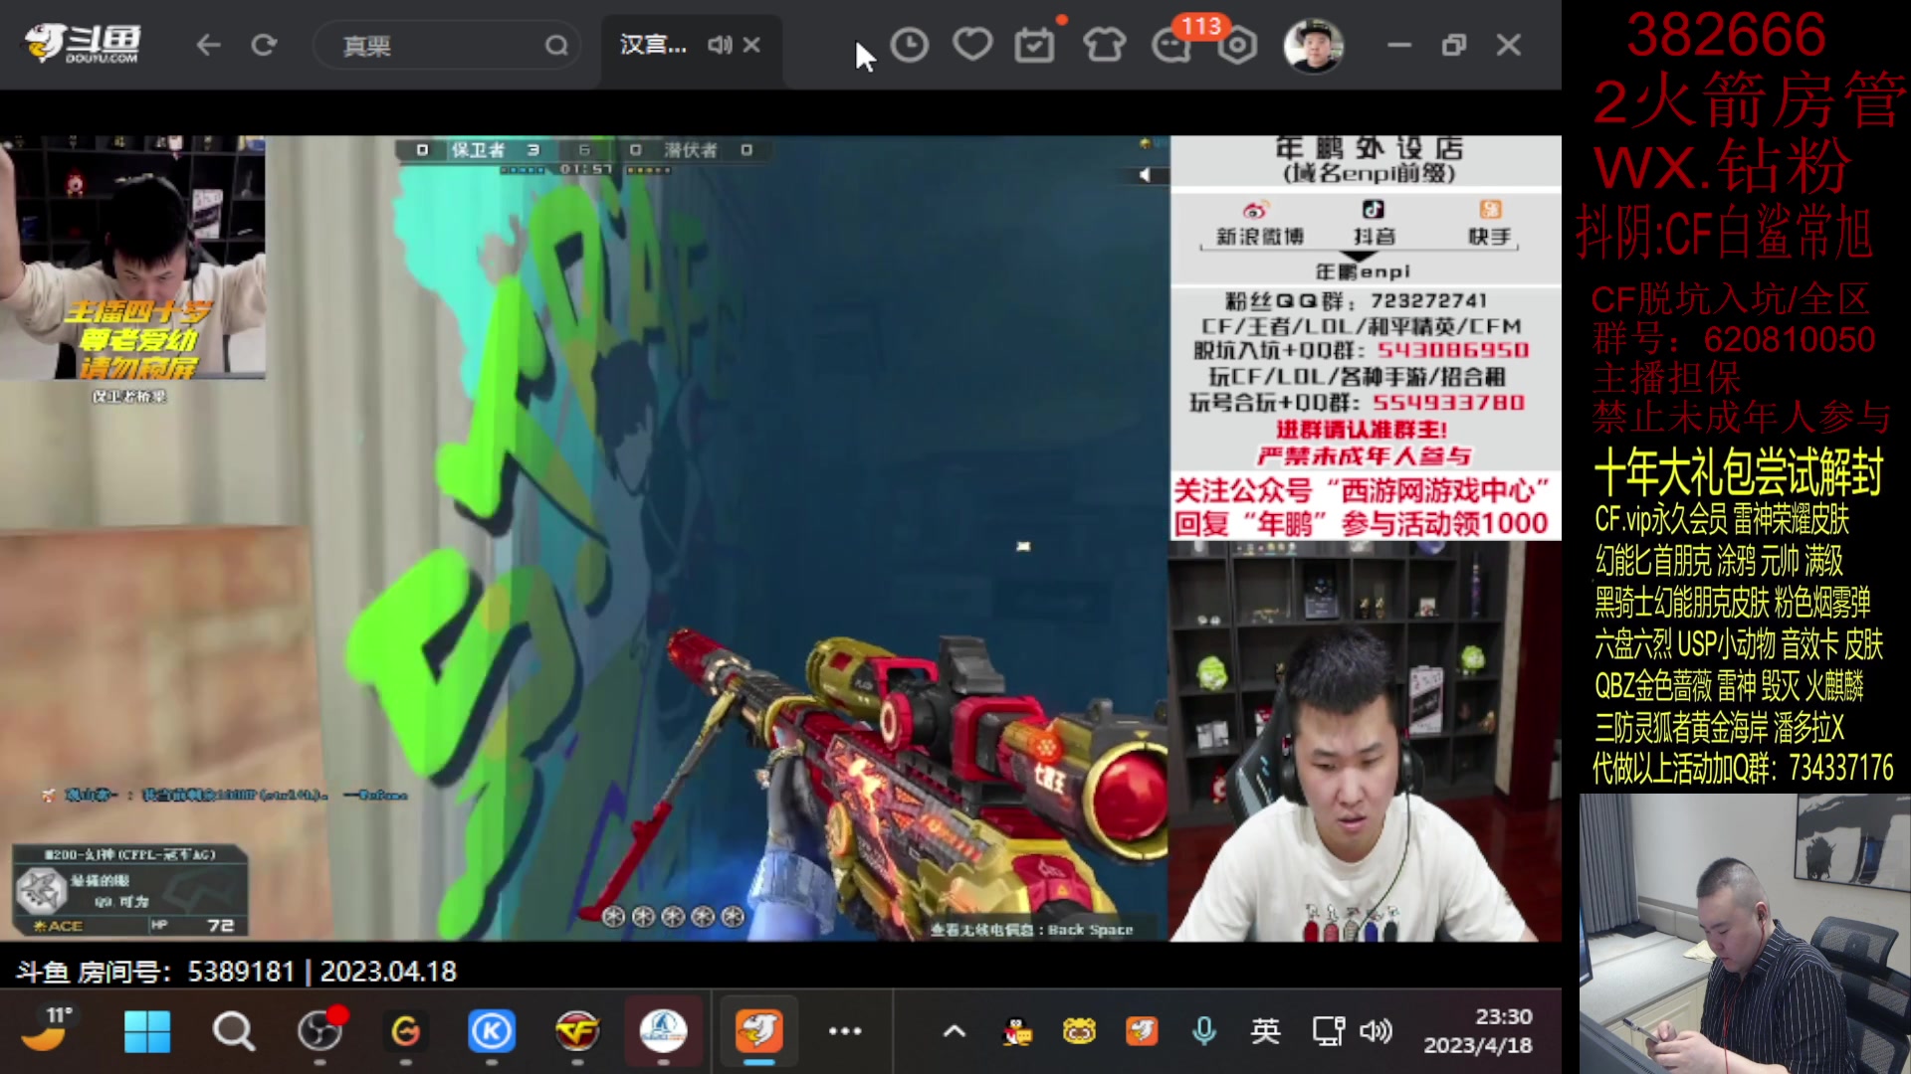1911x1074 pixels.
Task: Click the bottom-right webcam of man on phone
Action: click(1745, 934)
